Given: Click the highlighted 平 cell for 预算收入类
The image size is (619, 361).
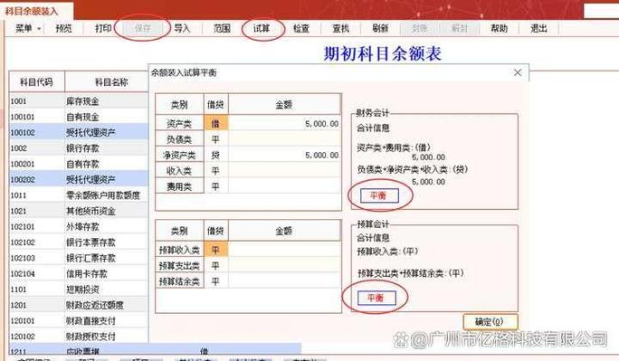Looking at the screenshot, I should coord(215,250).
